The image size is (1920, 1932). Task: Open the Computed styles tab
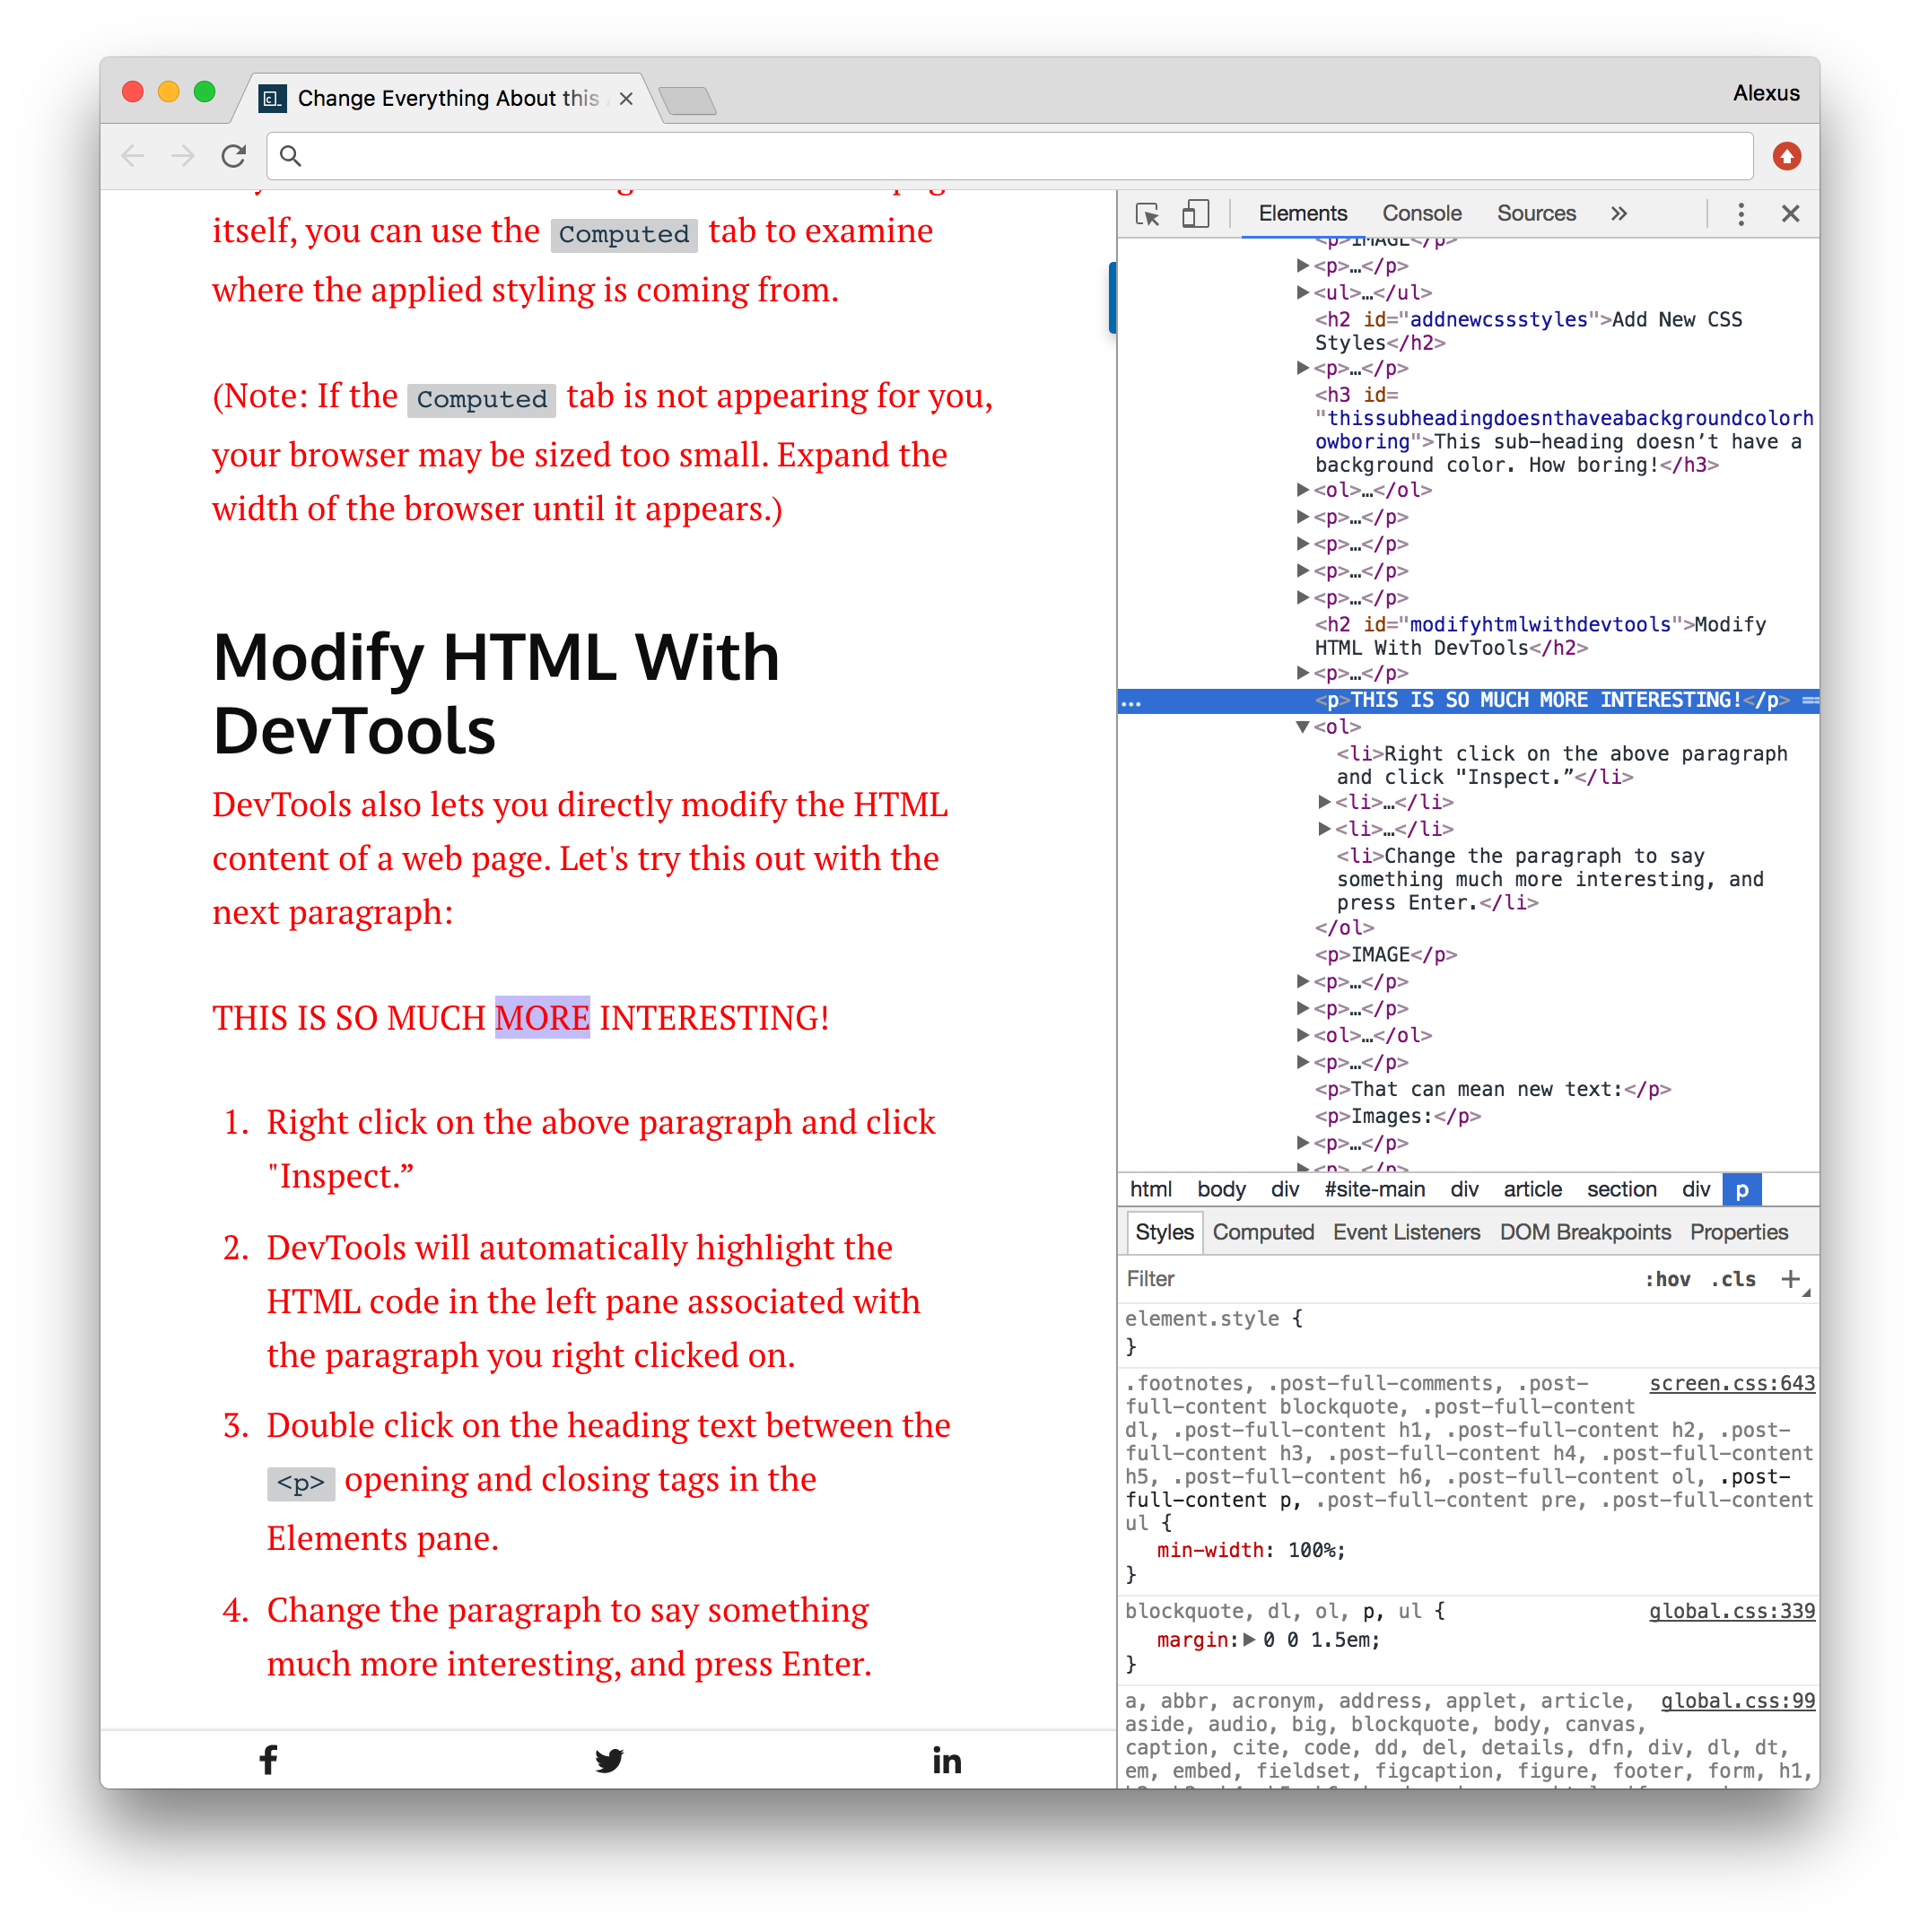[x=1262, y=1232]
